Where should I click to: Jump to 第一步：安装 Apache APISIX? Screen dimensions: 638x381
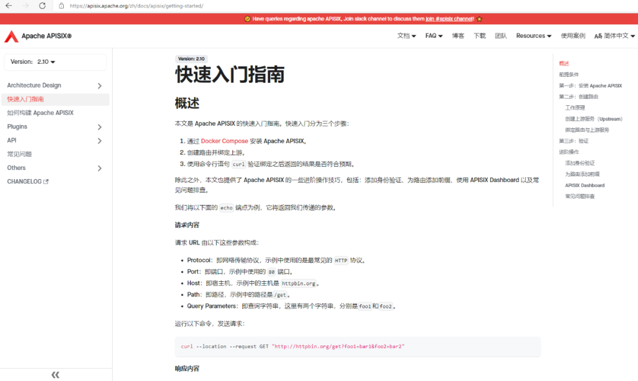590,86
